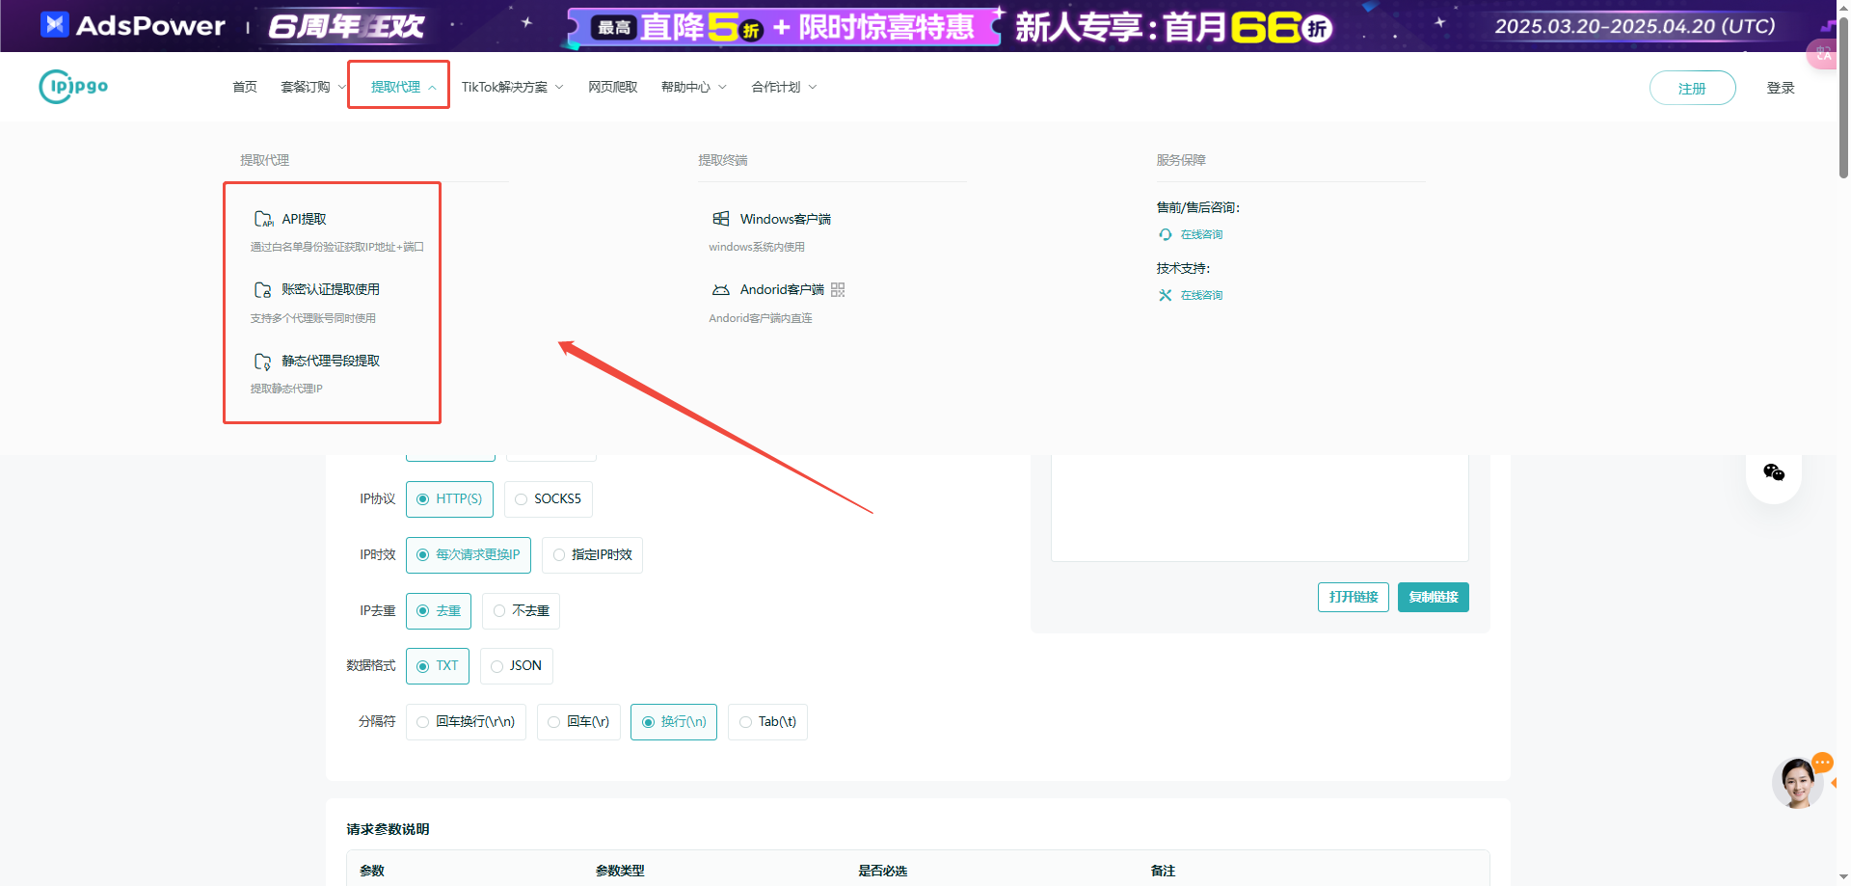Click the 注册 button
The height and width of the screenshot is (886, 1851).
tap(1692, 88)
